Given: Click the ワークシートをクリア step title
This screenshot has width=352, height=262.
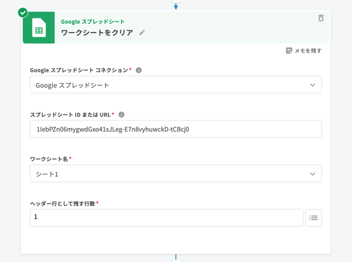Looking at the screenshot, I should click(x=97, y=33).
